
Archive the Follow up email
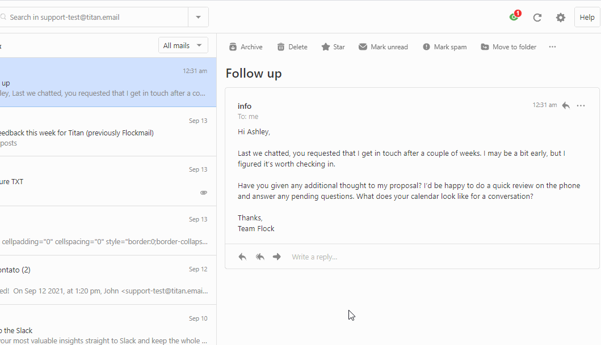point(245,46)
